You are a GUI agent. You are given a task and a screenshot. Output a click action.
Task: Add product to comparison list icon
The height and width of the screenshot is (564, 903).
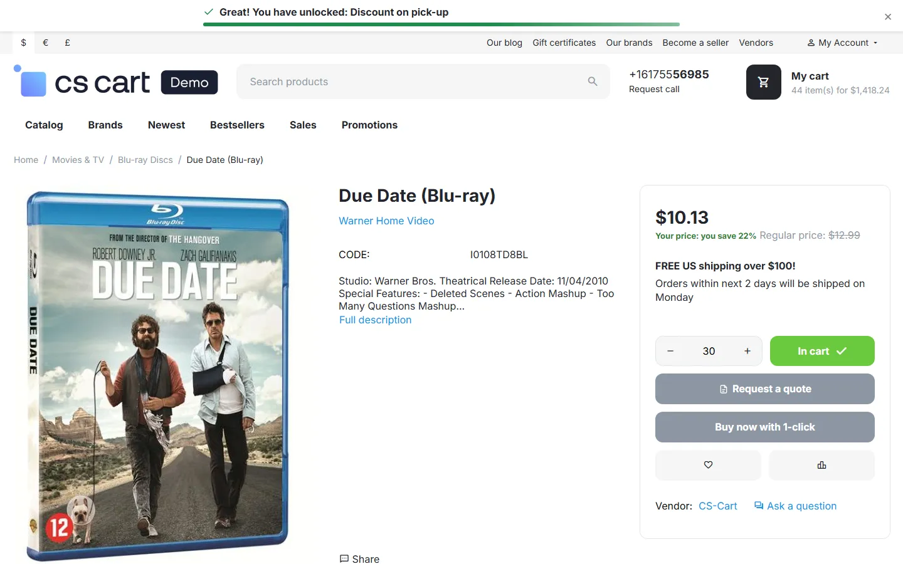point(821,465)
